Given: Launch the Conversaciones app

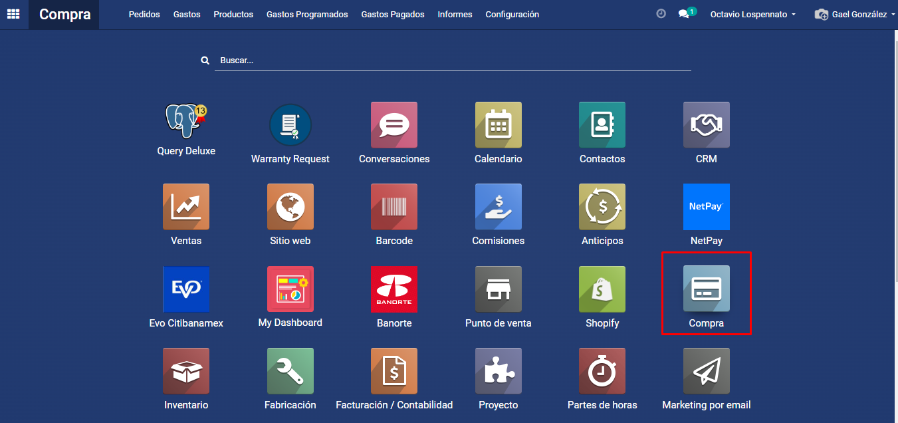Looking at the screenshot, I should click(x=394, y=125).
